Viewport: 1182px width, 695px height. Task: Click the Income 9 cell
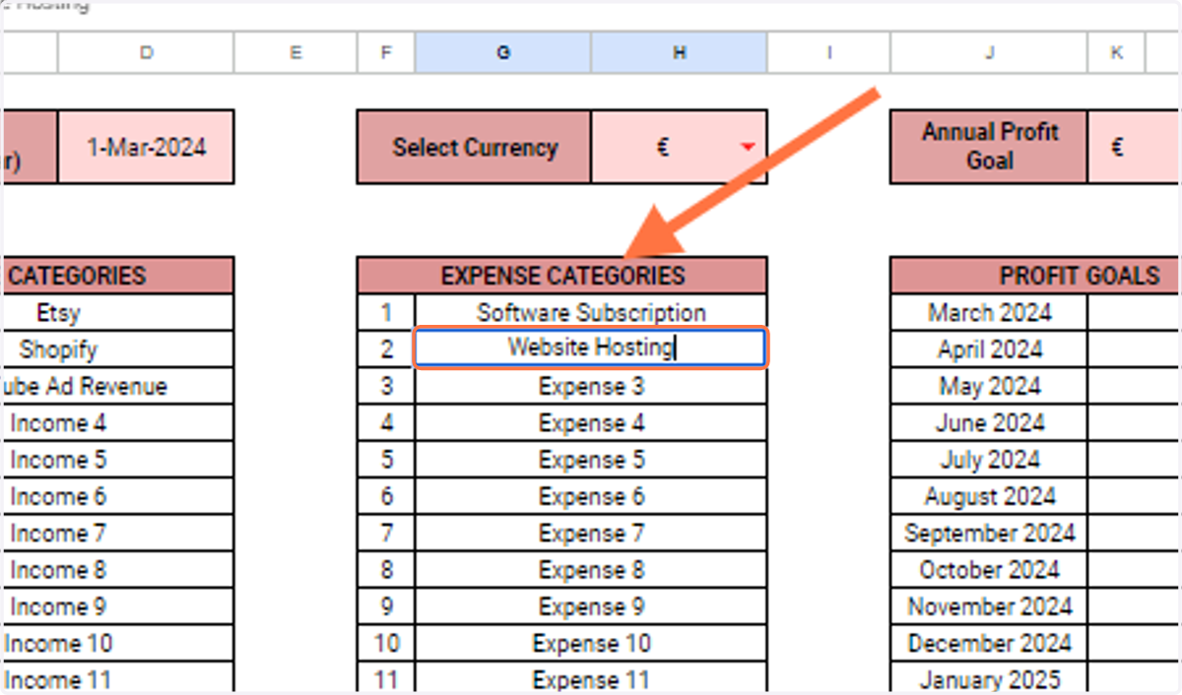pyautogui.click(x=118, y=606)
